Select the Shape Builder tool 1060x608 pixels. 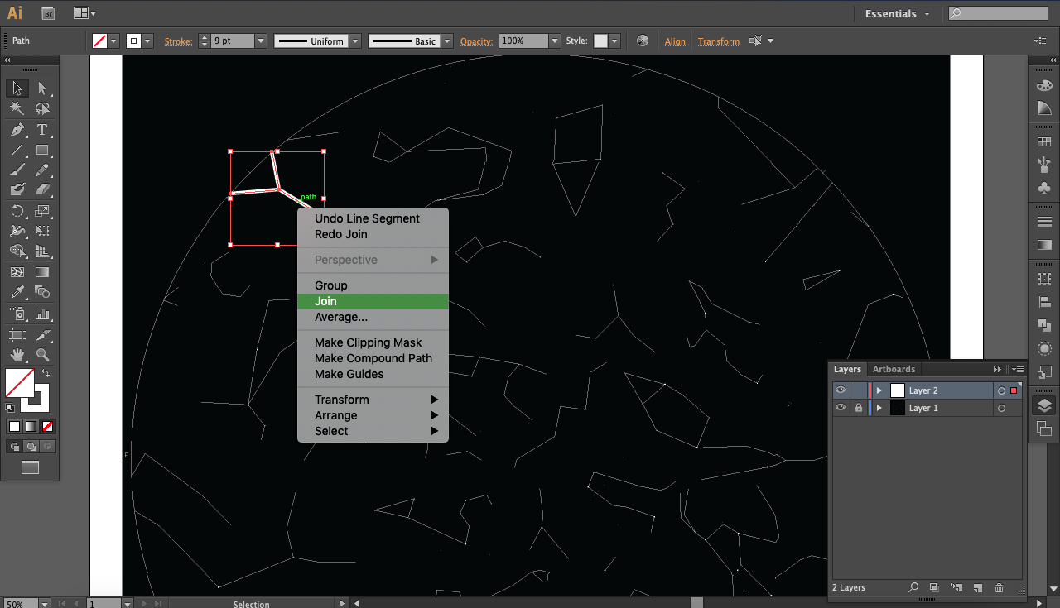(17, 251)
